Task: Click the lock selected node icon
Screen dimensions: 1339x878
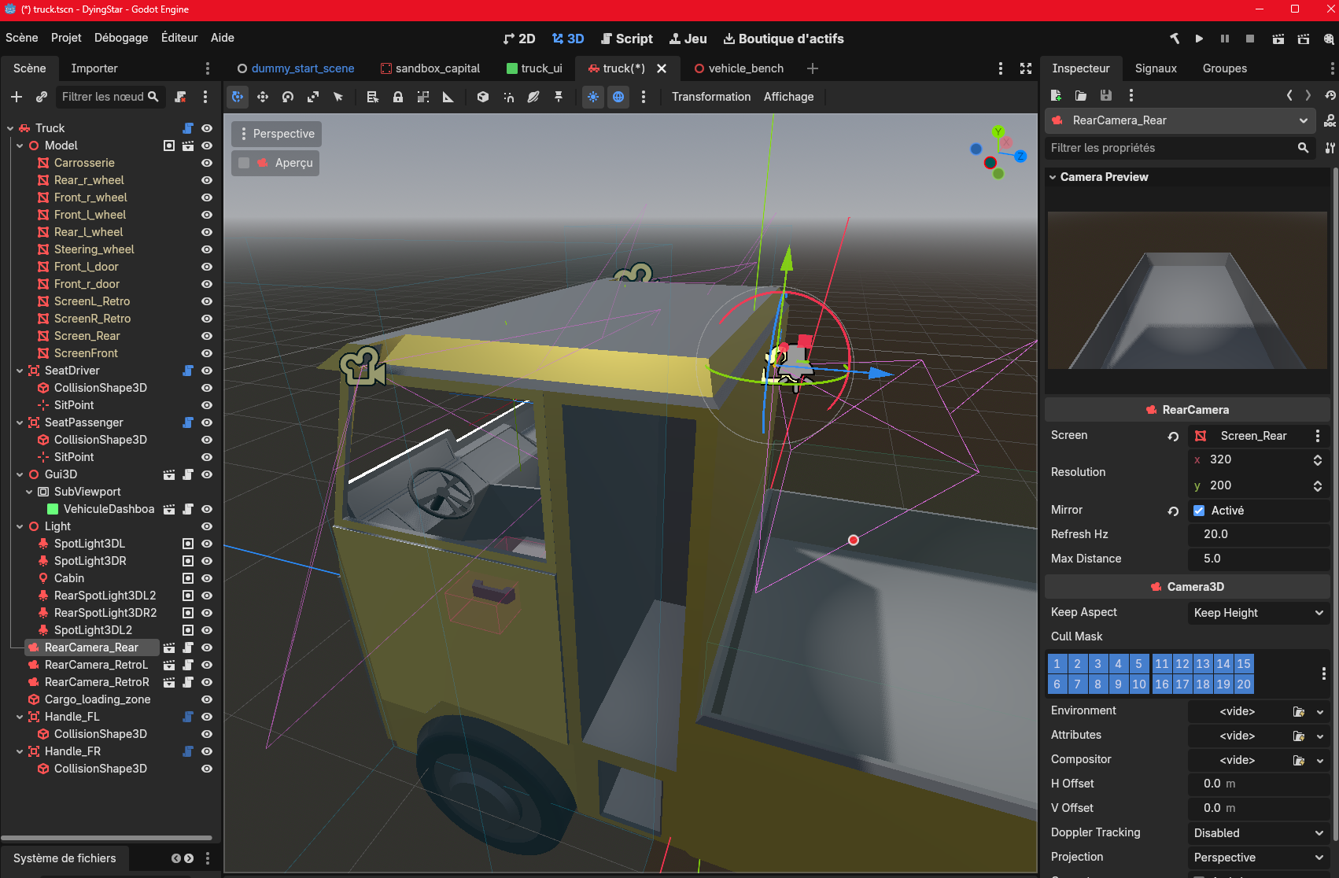Action: click(x=398, y=97)
